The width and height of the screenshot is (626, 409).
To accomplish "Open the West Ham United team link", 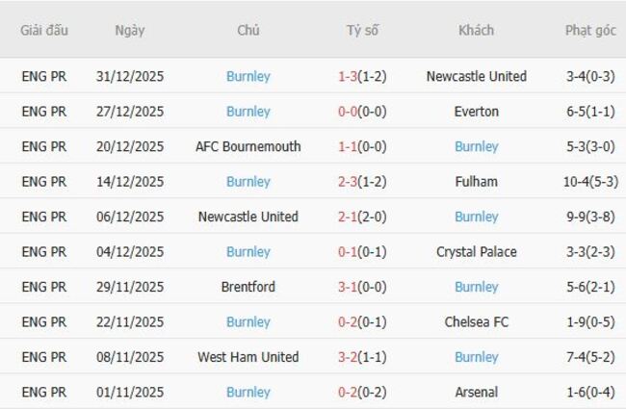I will pos(248,357).
